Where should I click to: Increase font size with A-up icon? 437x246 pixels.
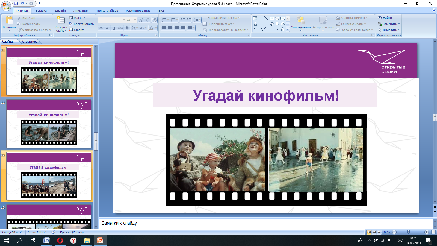coord(141,20)
